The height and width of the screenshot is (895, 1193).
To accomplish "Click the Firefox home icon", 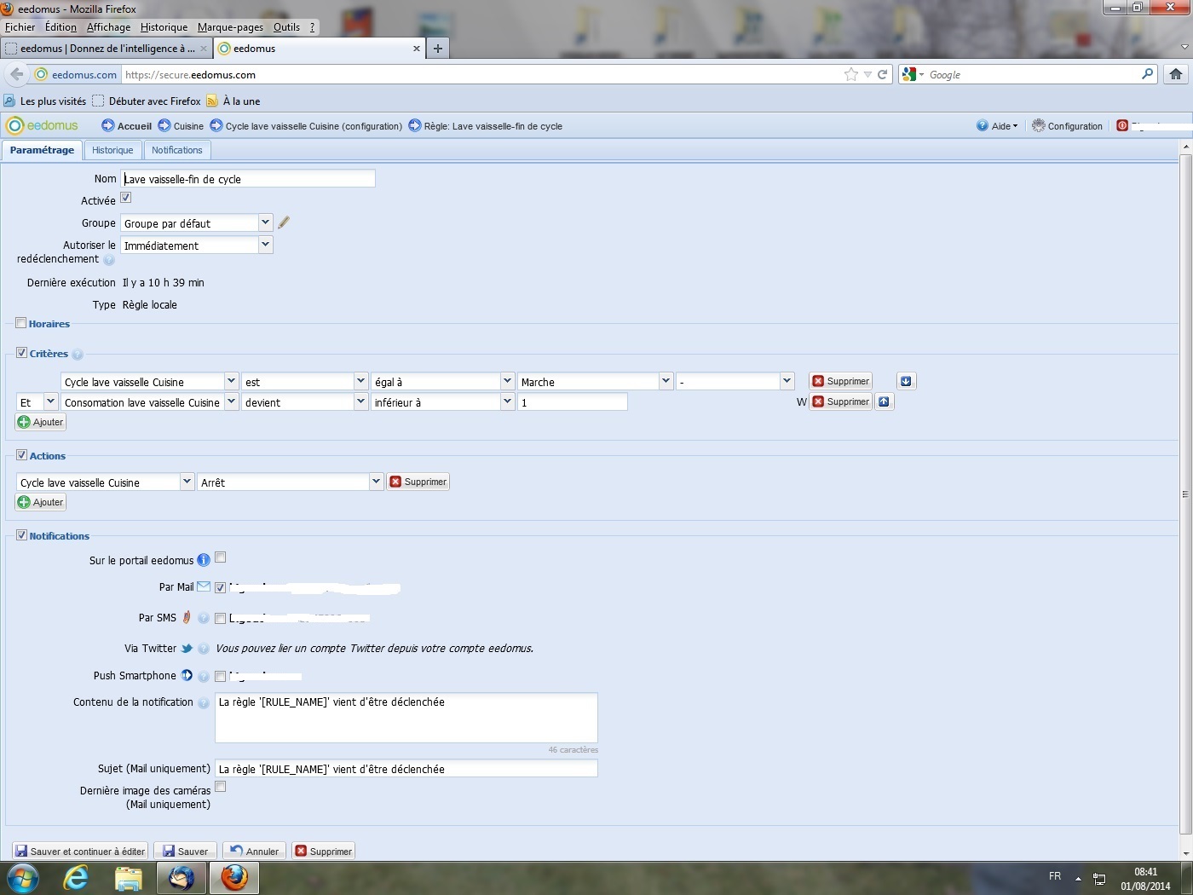I will coord(1176,74).
